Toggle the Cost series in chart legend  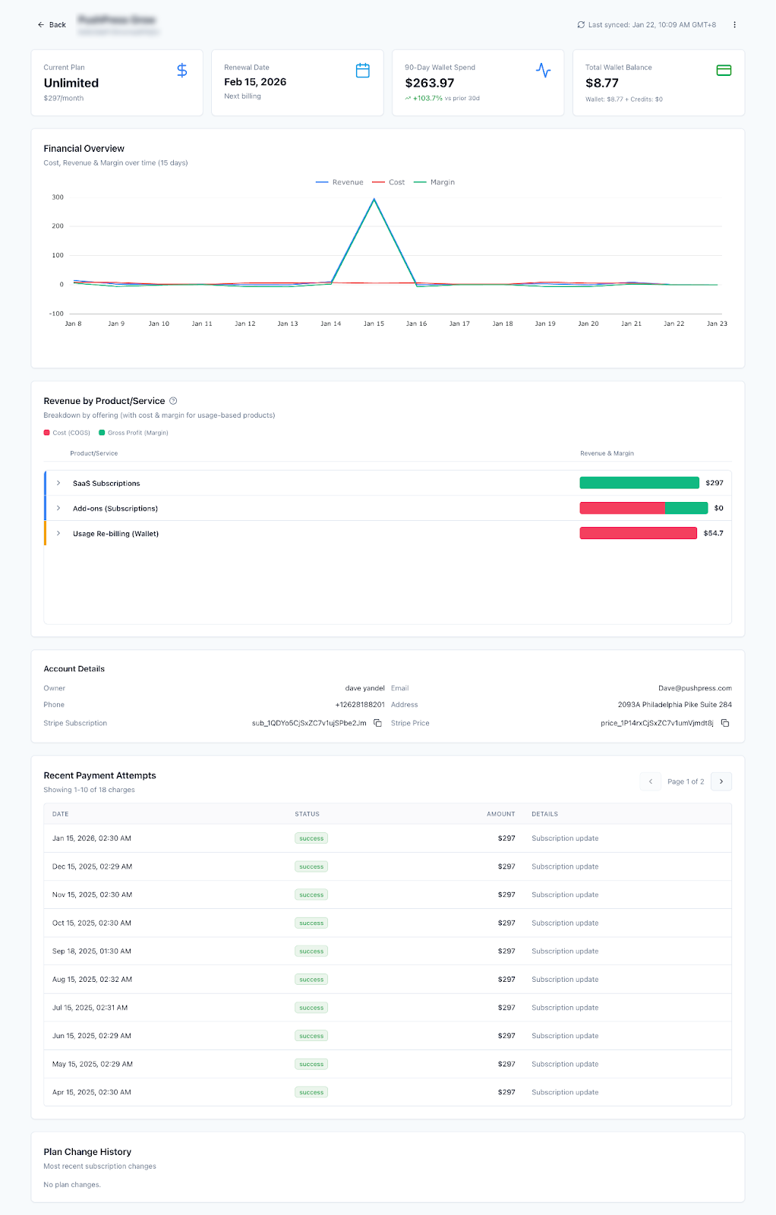pyautogui.click(x=389, y=182)
